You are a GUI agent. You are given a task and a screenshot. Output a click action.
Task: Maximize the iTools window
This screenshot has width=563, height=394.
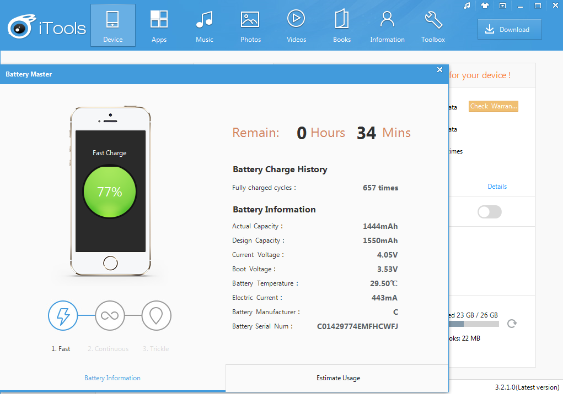(538, 6)
